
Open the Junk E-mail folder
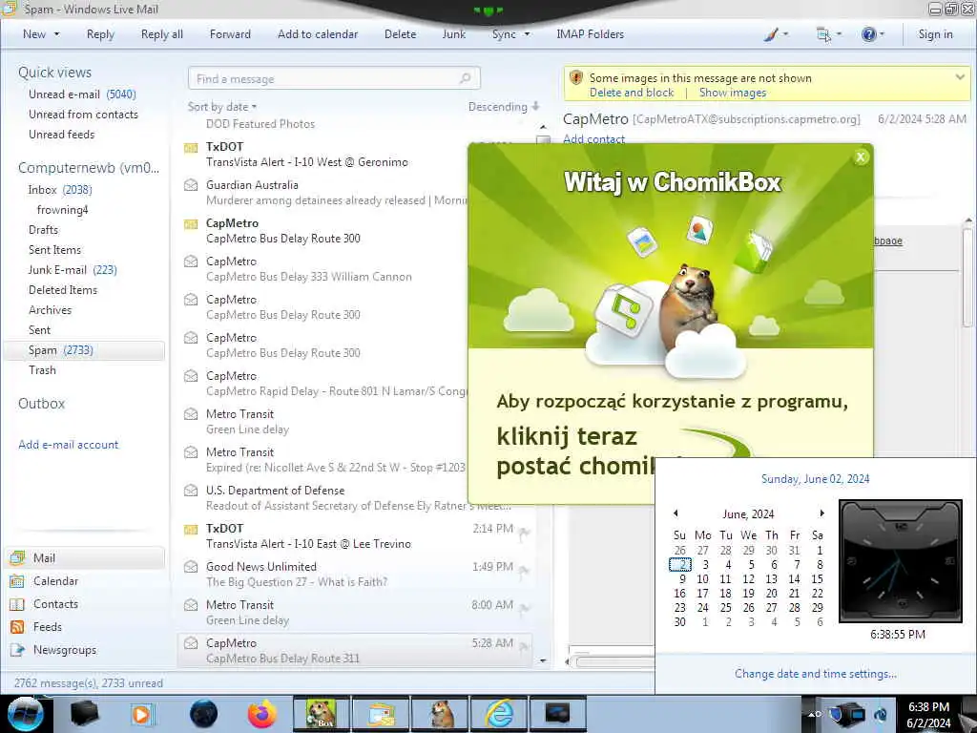(73, 269)
